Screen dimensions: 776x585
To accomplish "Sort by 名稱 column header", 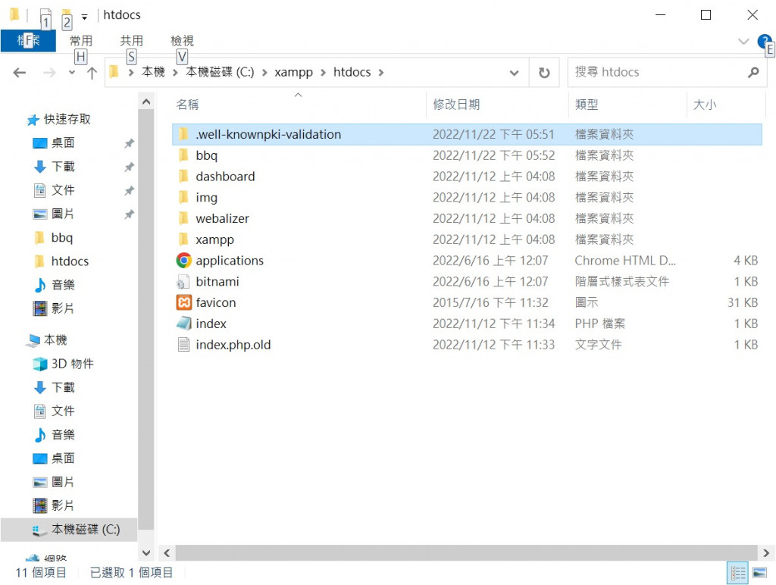I will (299, 105).
